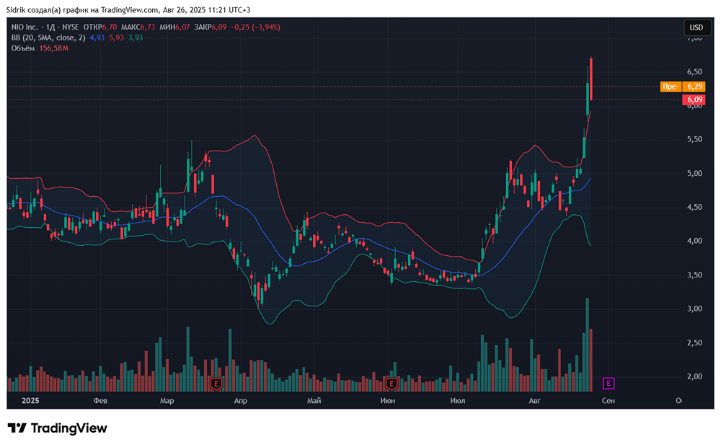Click the 4,50 price axis label
Viewport: 721px width, 447px height.
click(694, 208)
